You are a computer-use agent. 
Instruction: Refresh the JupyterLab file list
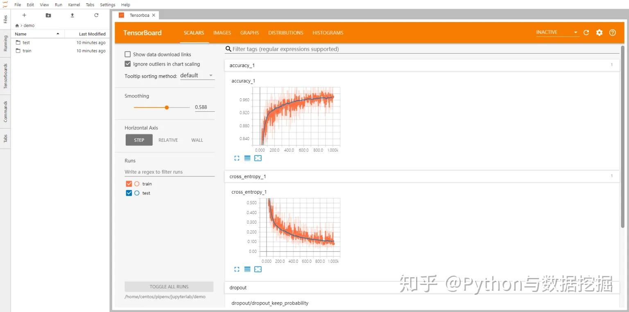point(96,15)
